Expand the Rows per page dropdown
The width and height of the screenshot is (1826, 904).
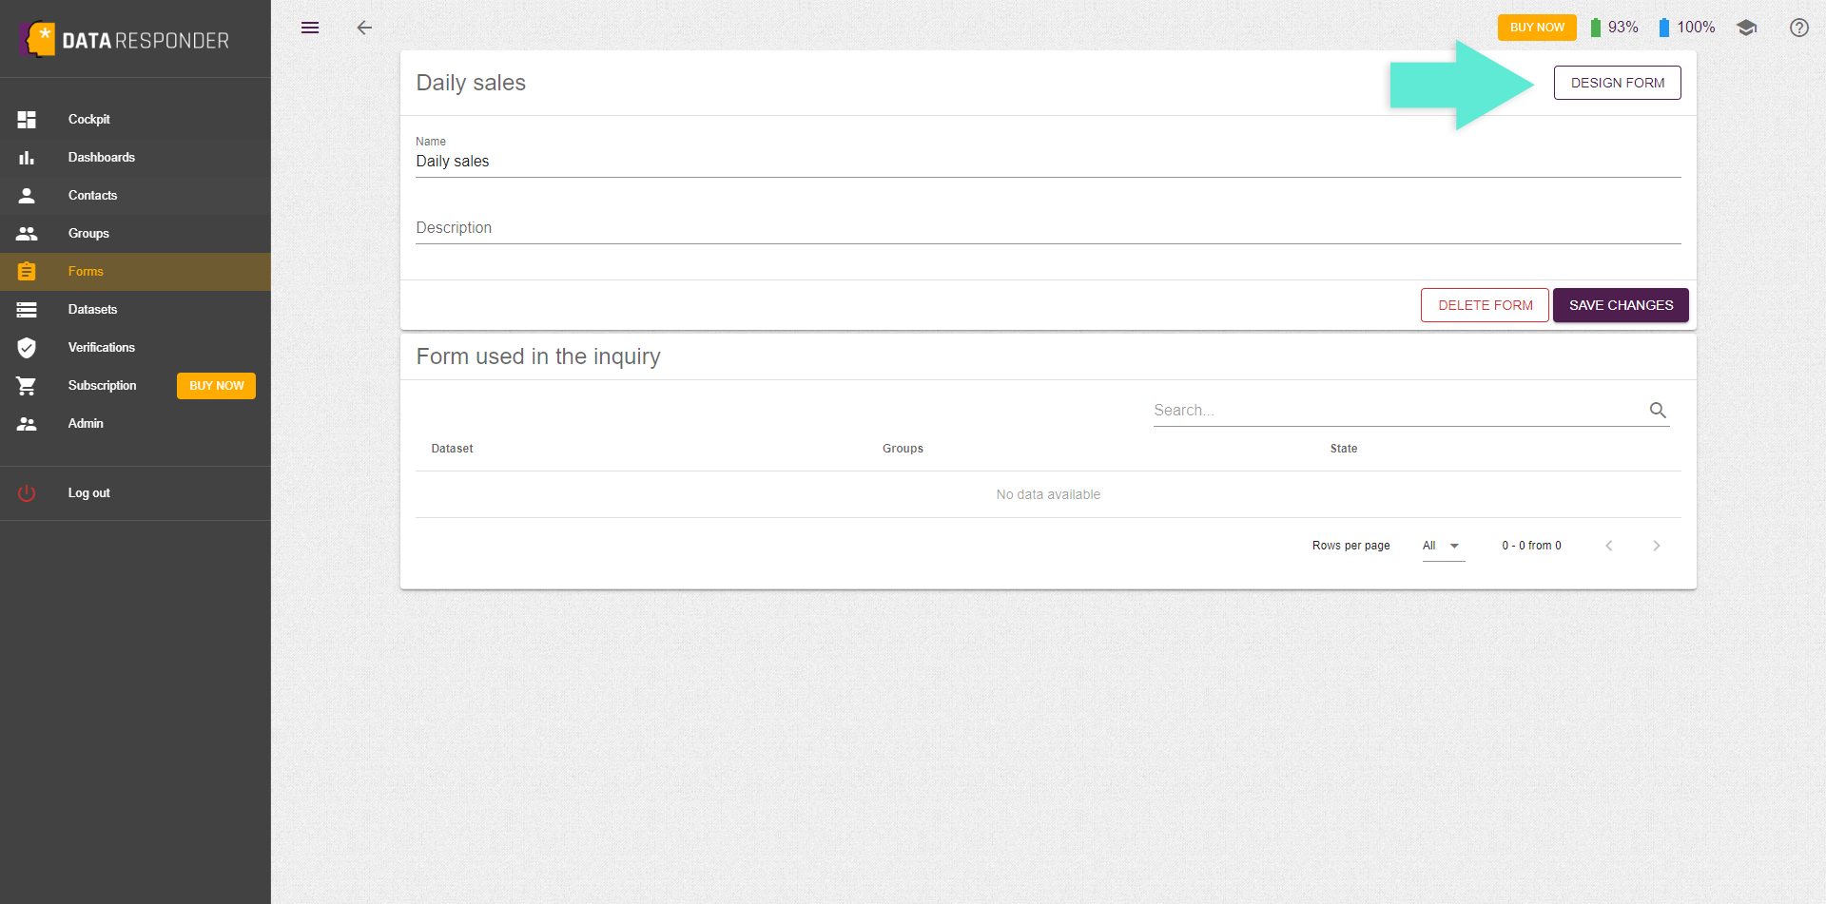coord(1443,546)
